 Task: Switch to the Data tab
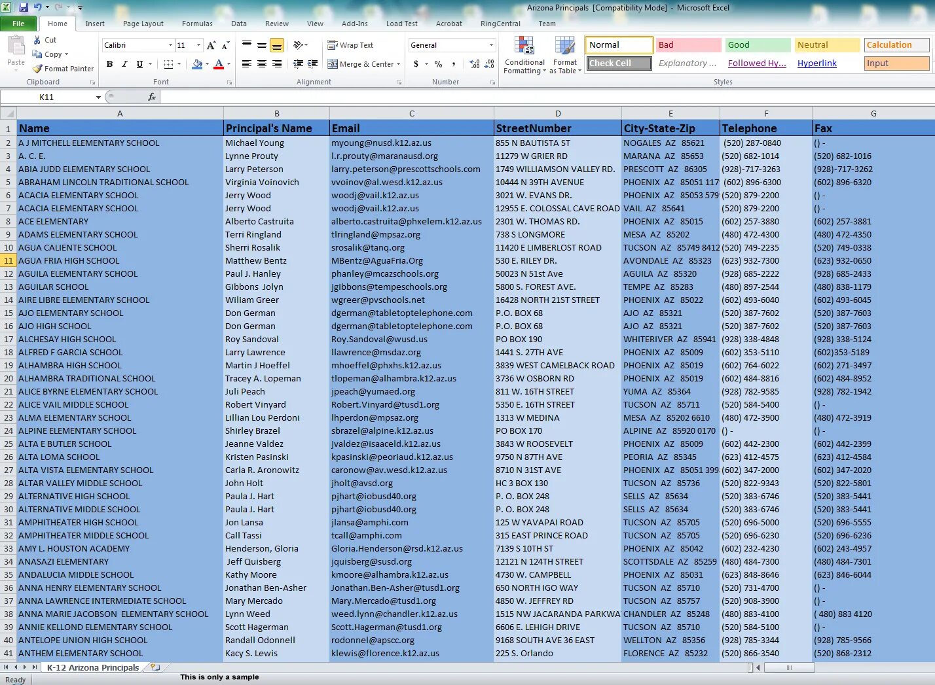(x=239, y=24)
